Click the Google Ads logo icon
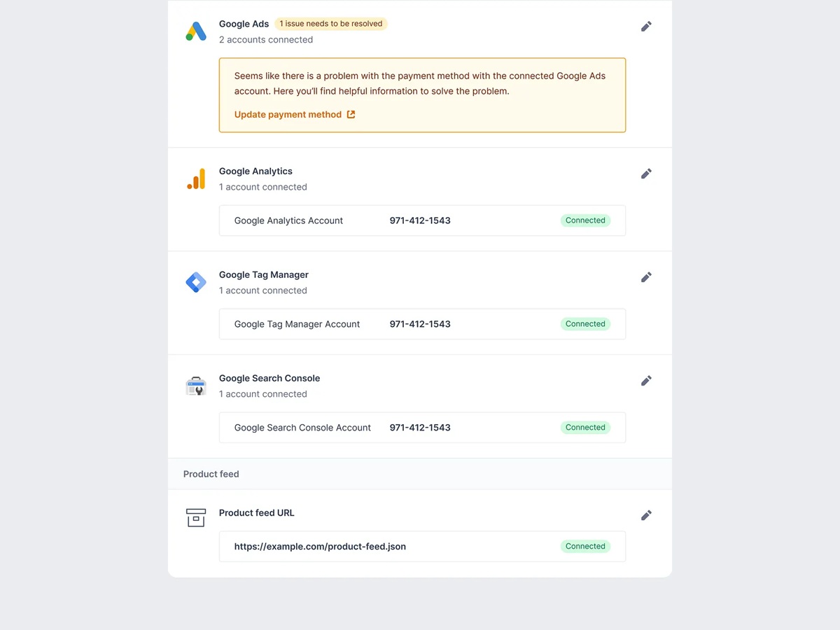Image resolution: width=840 pixels, height=630 pixels. click(196, 31)
